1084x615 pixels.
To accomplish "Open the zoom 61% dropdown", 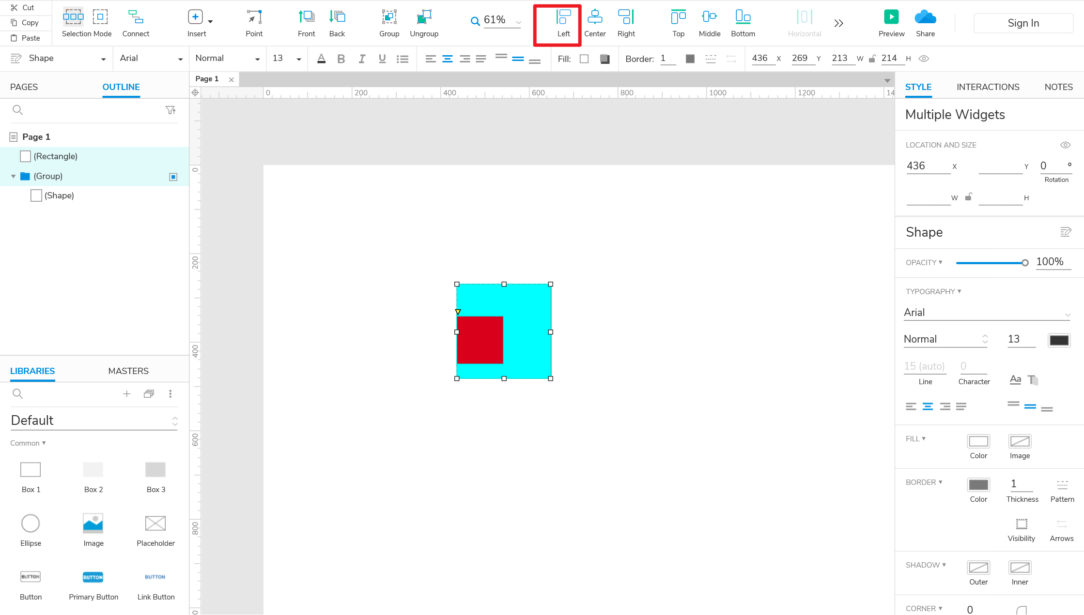I will point(518,22).
